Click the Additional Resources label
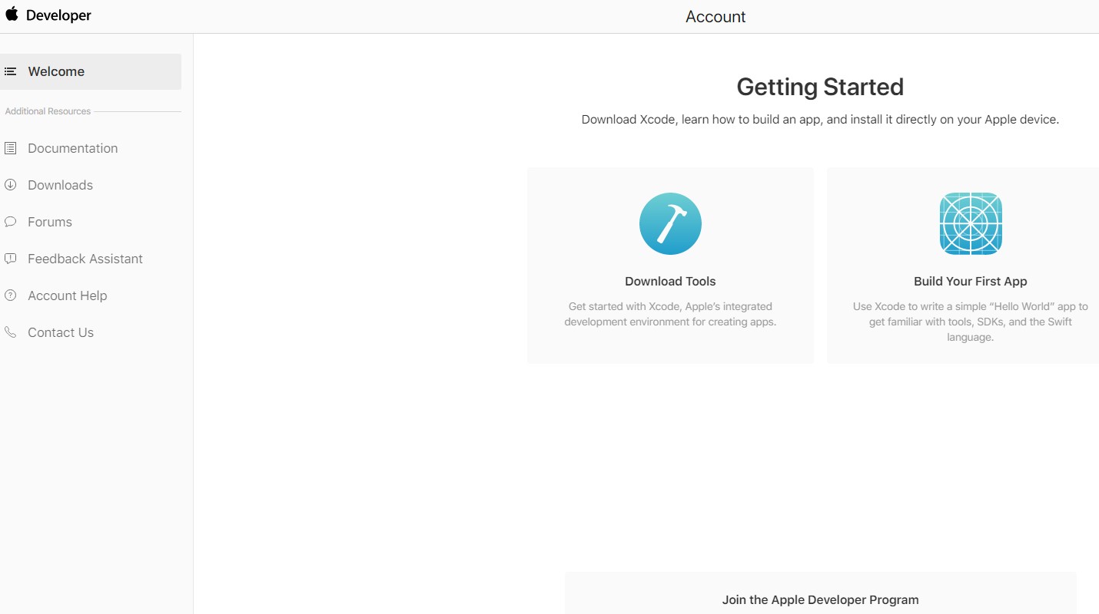The image size is (1099, 614). coord(48,111)
